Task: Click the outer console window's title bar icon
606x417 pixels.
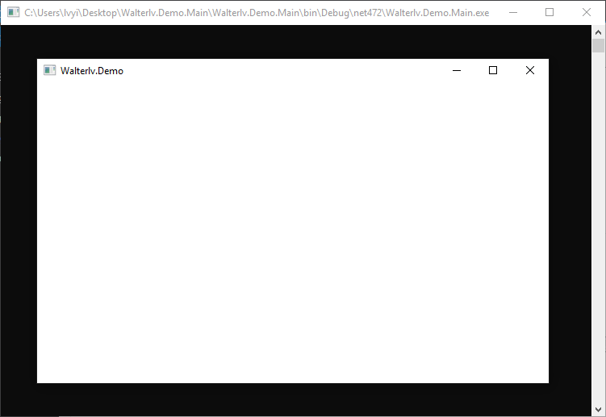Action: (x=13, y=12)
